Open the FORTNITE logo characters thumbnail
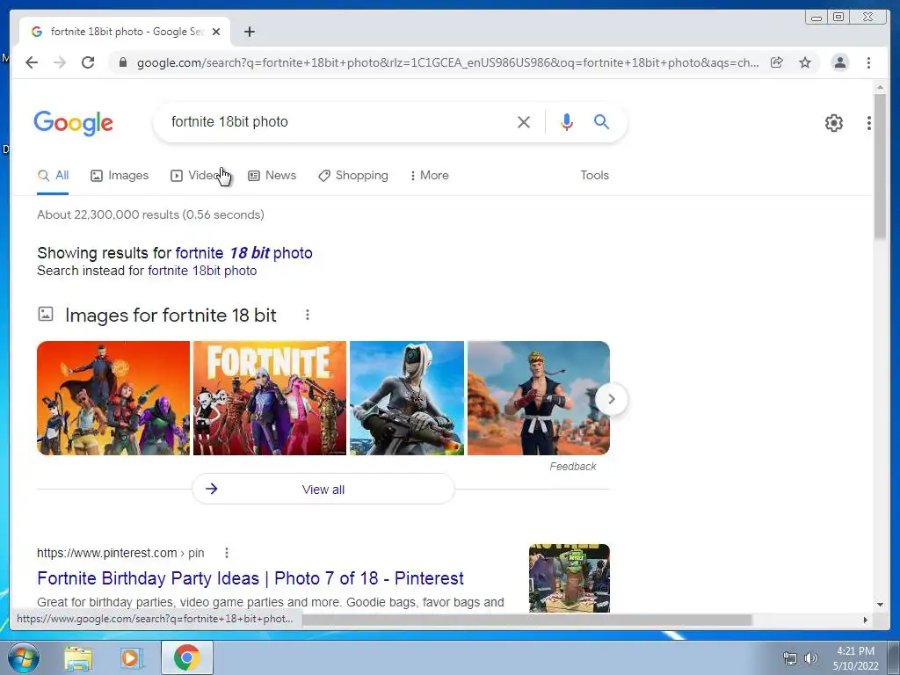The image size is (900, 675). pos(270,398)
